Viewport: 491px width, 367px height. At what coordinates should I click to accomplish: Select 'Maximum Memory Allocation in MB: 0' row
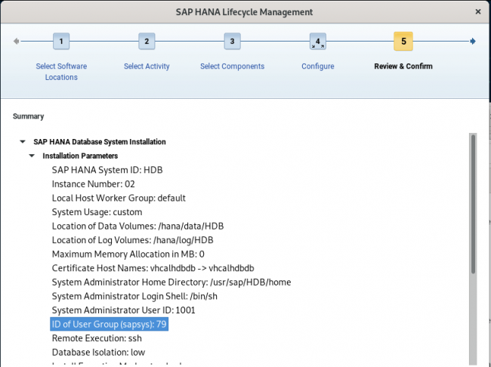pos(128,254)
